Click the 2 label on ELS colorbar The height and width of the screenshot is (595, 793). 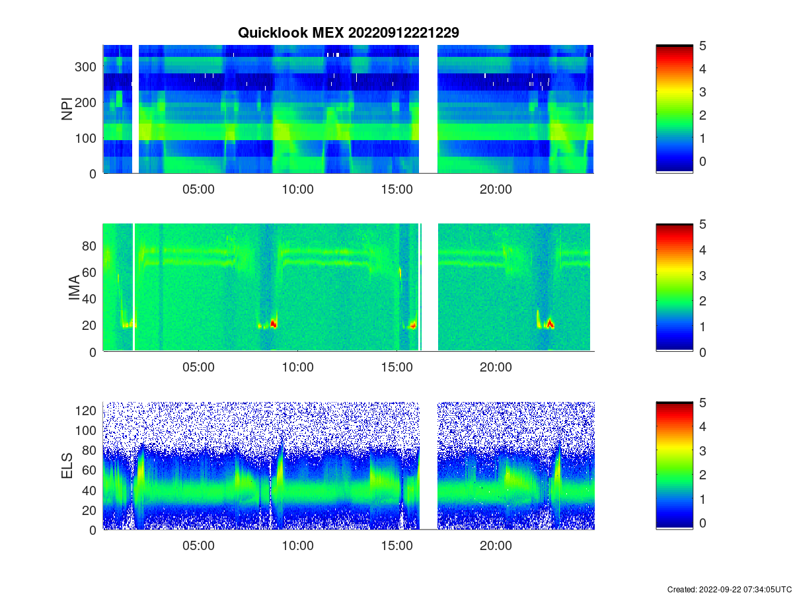point(702,474)
